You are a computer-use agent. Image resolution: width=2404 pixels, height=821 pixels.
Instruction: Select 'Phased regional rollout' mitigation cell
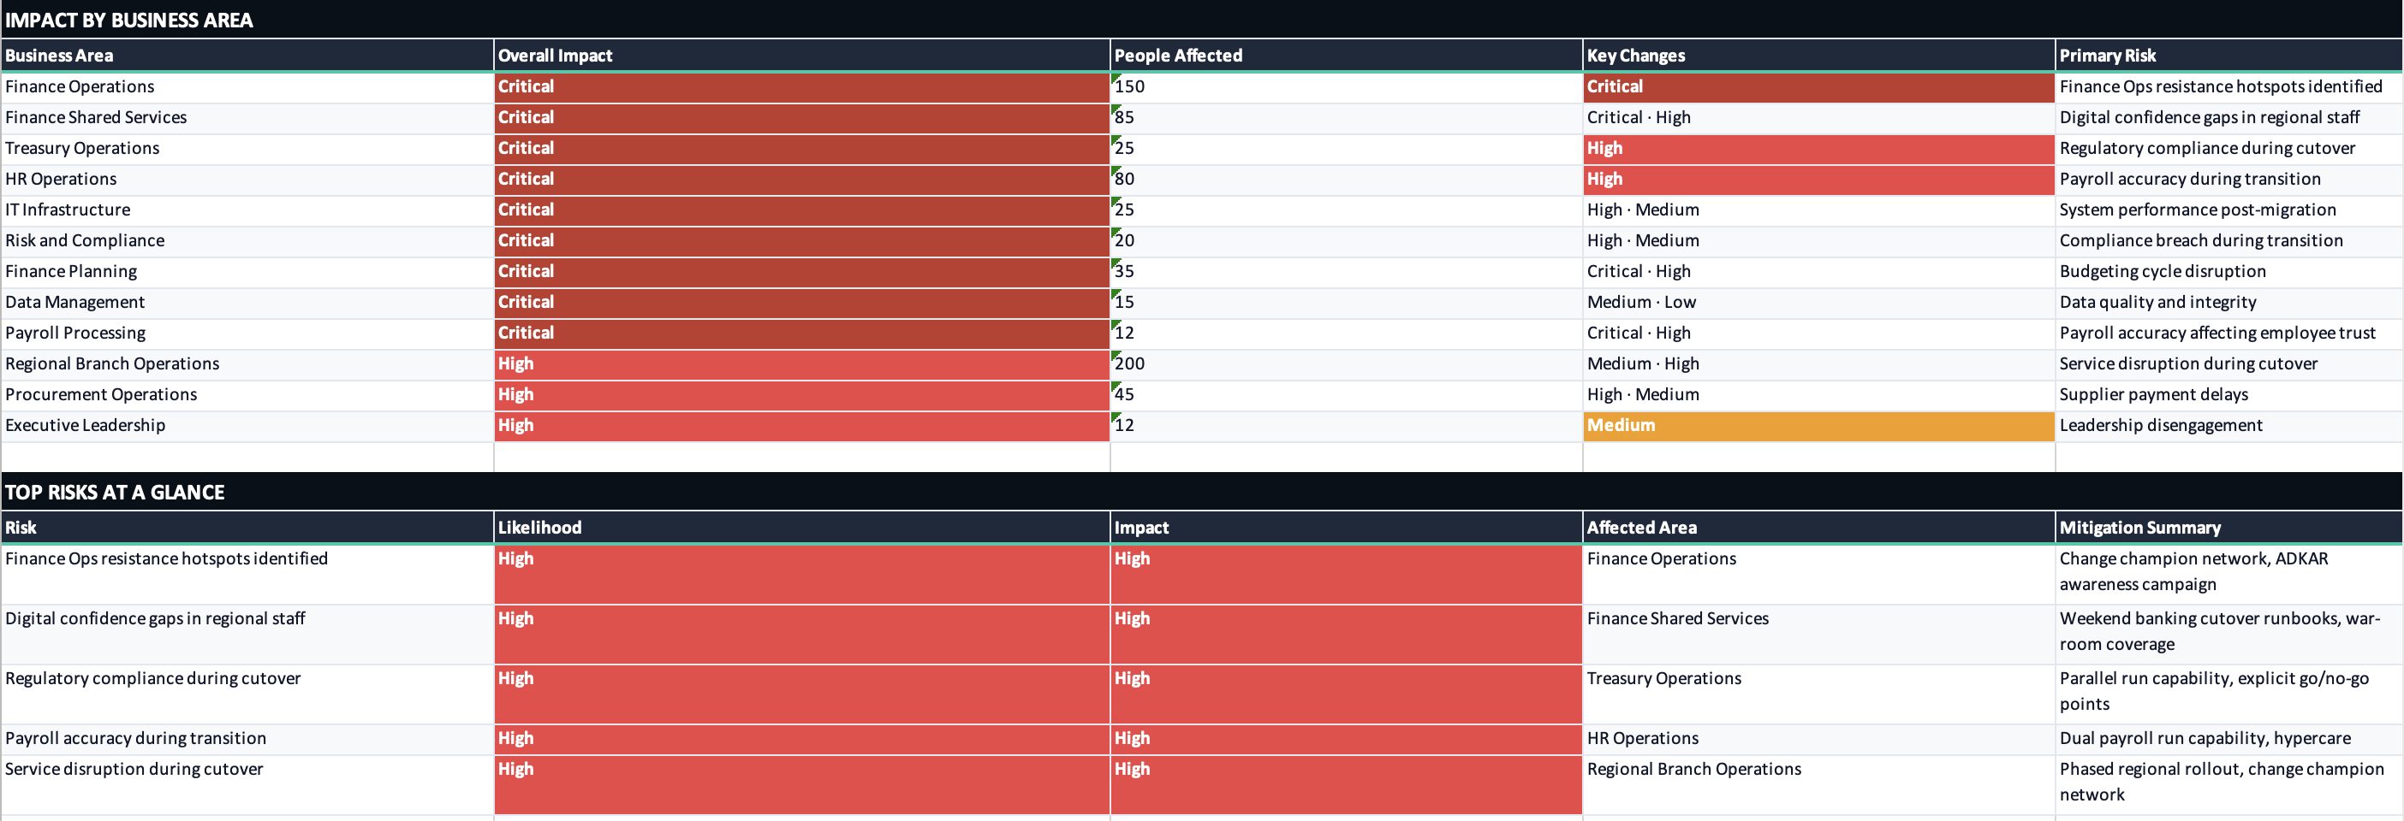(2228, 785)
